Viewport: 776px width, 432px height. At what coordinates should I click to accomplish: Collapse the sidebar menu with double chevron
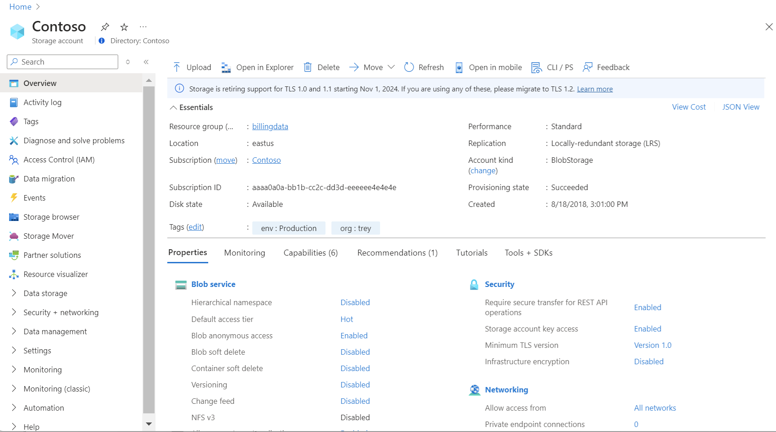[146, 62]
